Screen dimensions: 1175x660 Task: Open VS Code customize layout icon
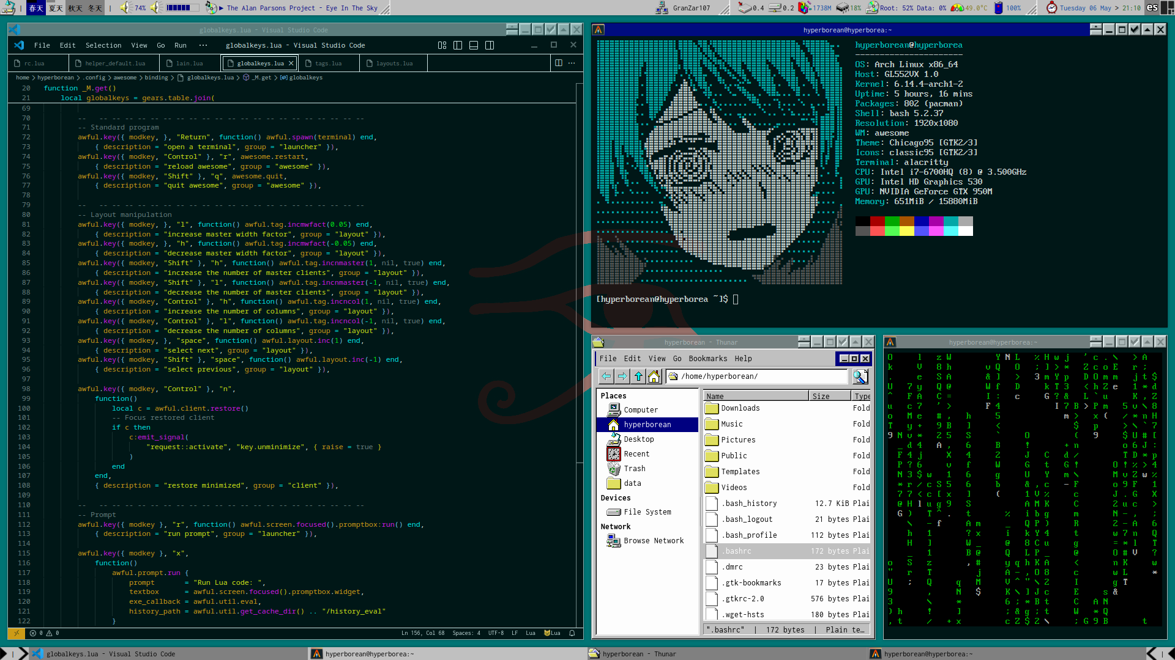[x=442, y=45]
